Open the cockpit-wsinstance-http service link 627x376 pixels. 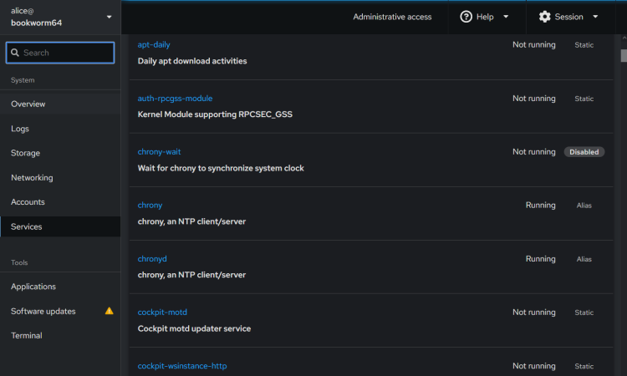(x=182, y=366)
